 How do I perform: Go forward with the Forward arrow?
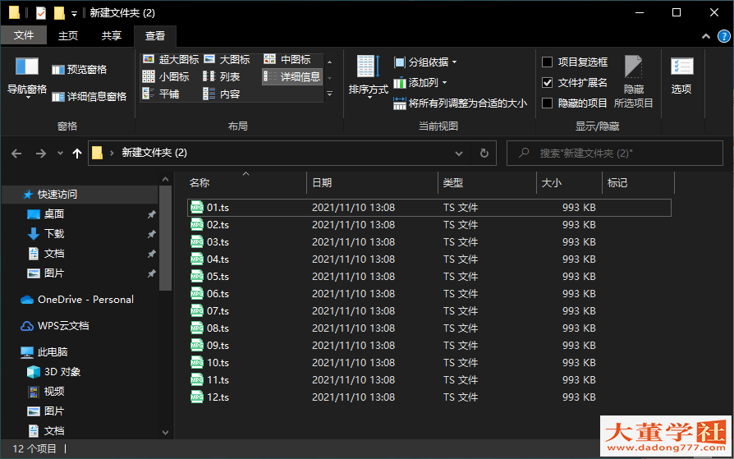[41, 154]
